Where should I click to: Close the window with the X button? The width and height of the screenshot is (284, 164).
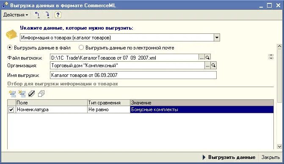tap(278, 5)
